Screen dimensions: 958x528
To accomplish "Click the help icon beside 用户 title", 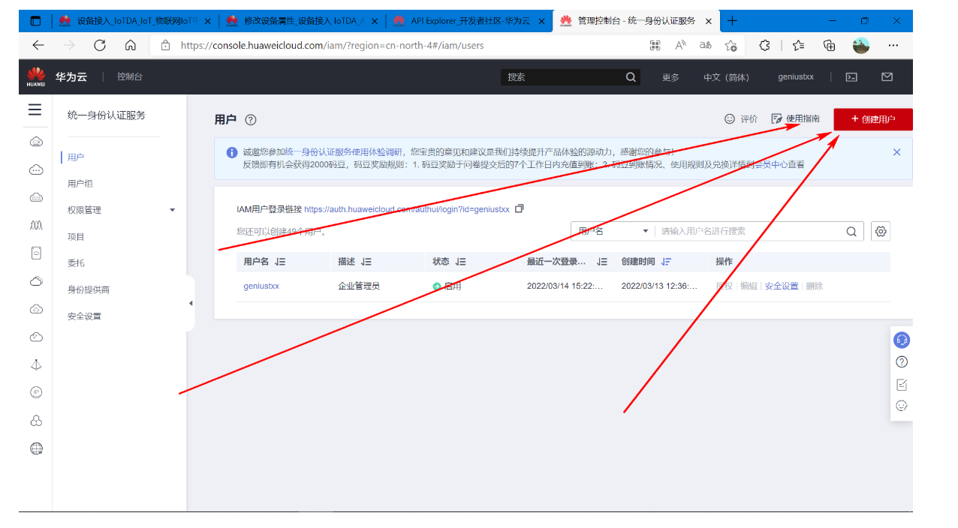I will coord(251,120).
